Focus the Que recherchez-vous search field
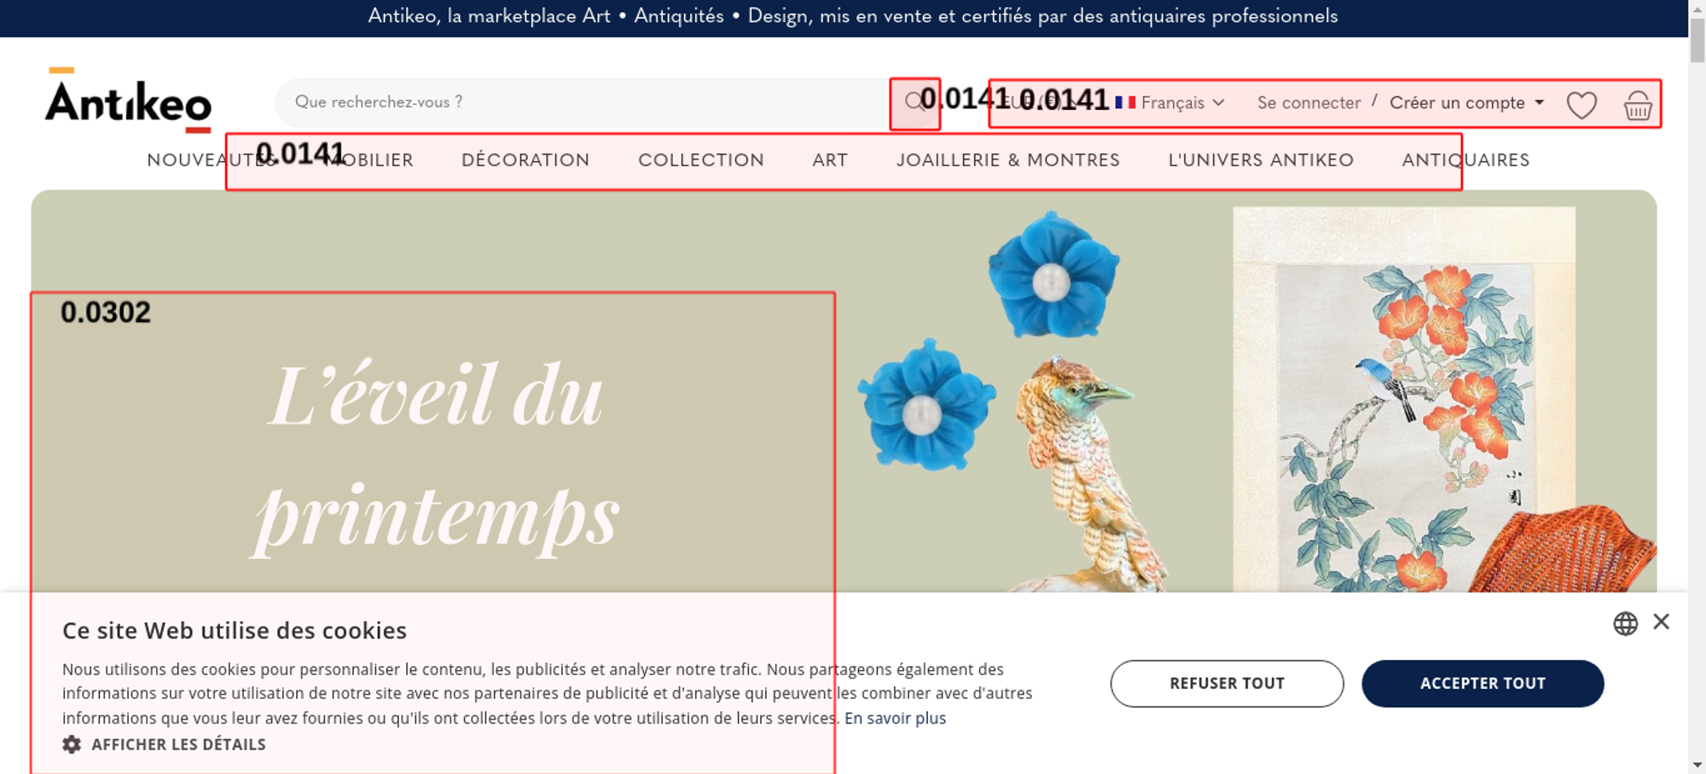This screenshot has height=774, width=1706. [x=589, y=102]
